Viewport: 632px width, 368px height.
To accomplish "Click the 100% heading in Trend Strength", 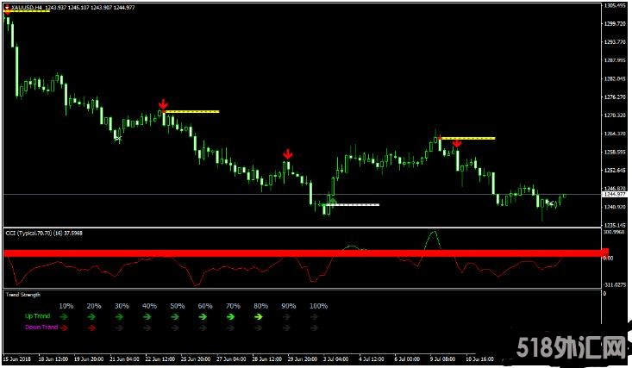I will pos(318,306).
